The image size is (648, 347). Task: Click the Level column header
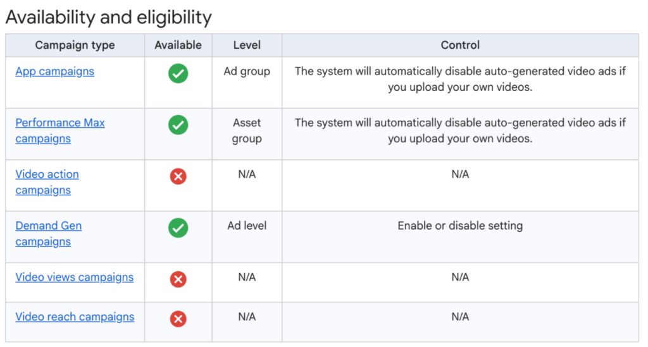(247, 46)
